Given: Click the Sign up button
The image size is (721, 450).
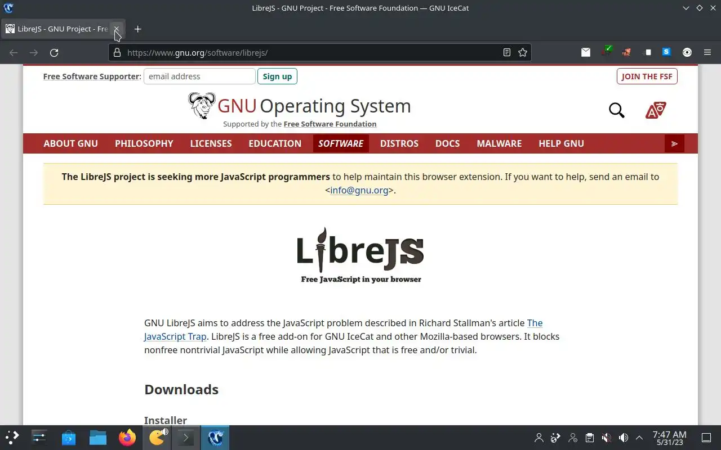Looking at the screenshot, I should [x=277, y=76].
